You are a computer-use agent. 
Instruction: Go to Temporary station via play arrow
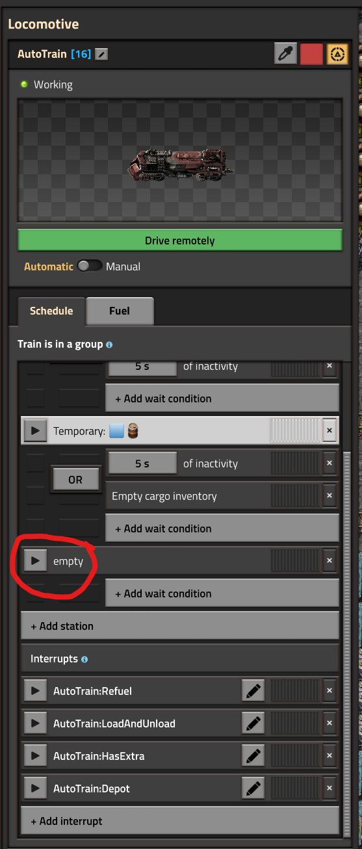pyautogui.click(x=35, y=430)
